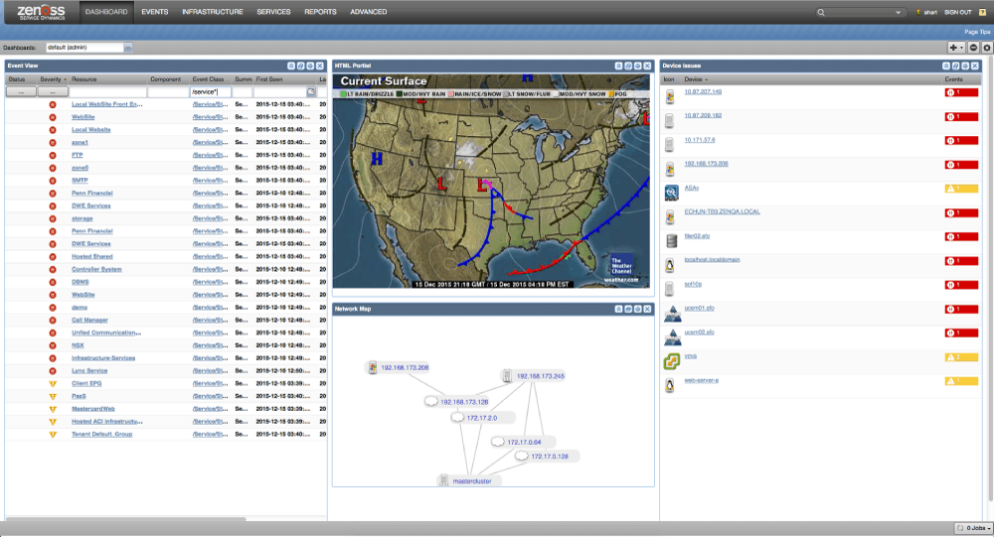Image resolution: width=994 pixels, height=537 pixels.
Task: Collapse the Device Issues portlet
Action: pyautogui.click(x=946, y=66)
